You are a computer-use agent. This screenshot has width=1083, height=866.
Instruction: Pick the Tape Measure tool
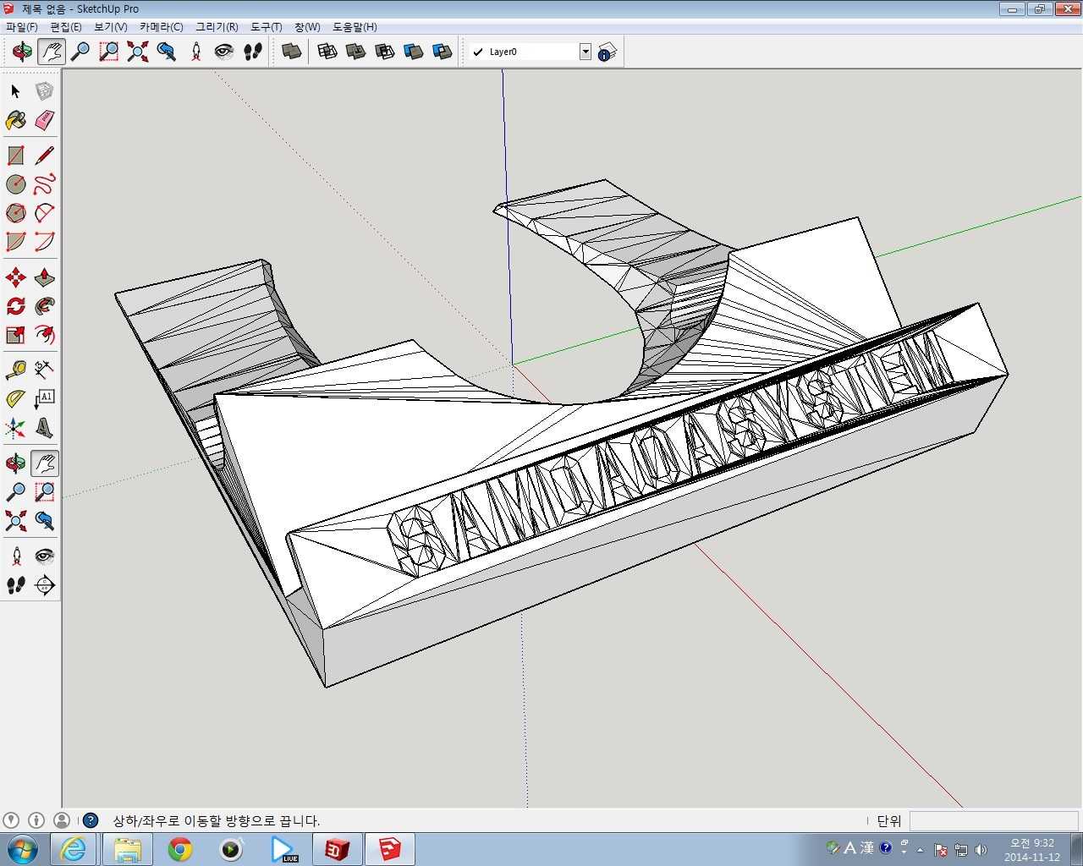pos(15,370)
